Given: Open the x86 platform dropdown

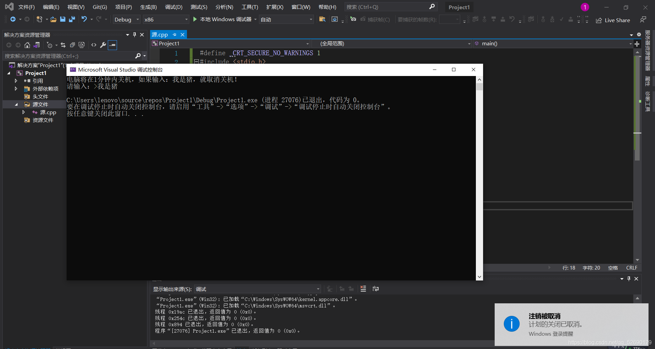Looking at the screenshot, I should pos(166,19).
